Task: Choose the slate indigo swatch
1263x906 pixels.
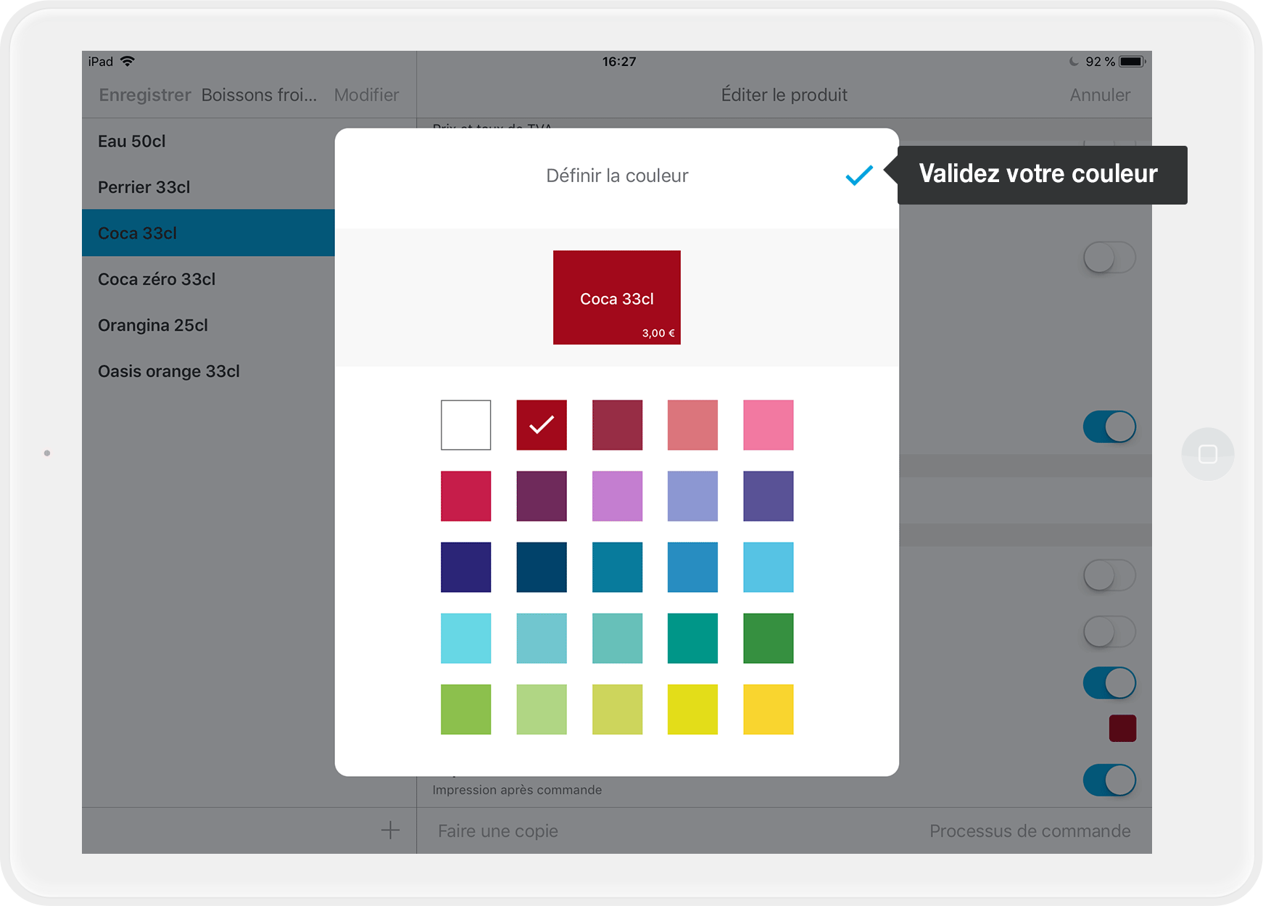Action: tap(769, 496)
